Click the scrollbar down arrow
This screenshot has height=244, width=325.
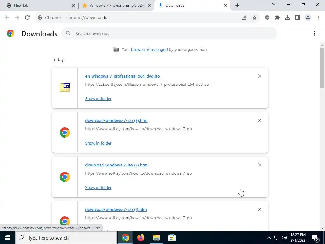click(322, 228)
